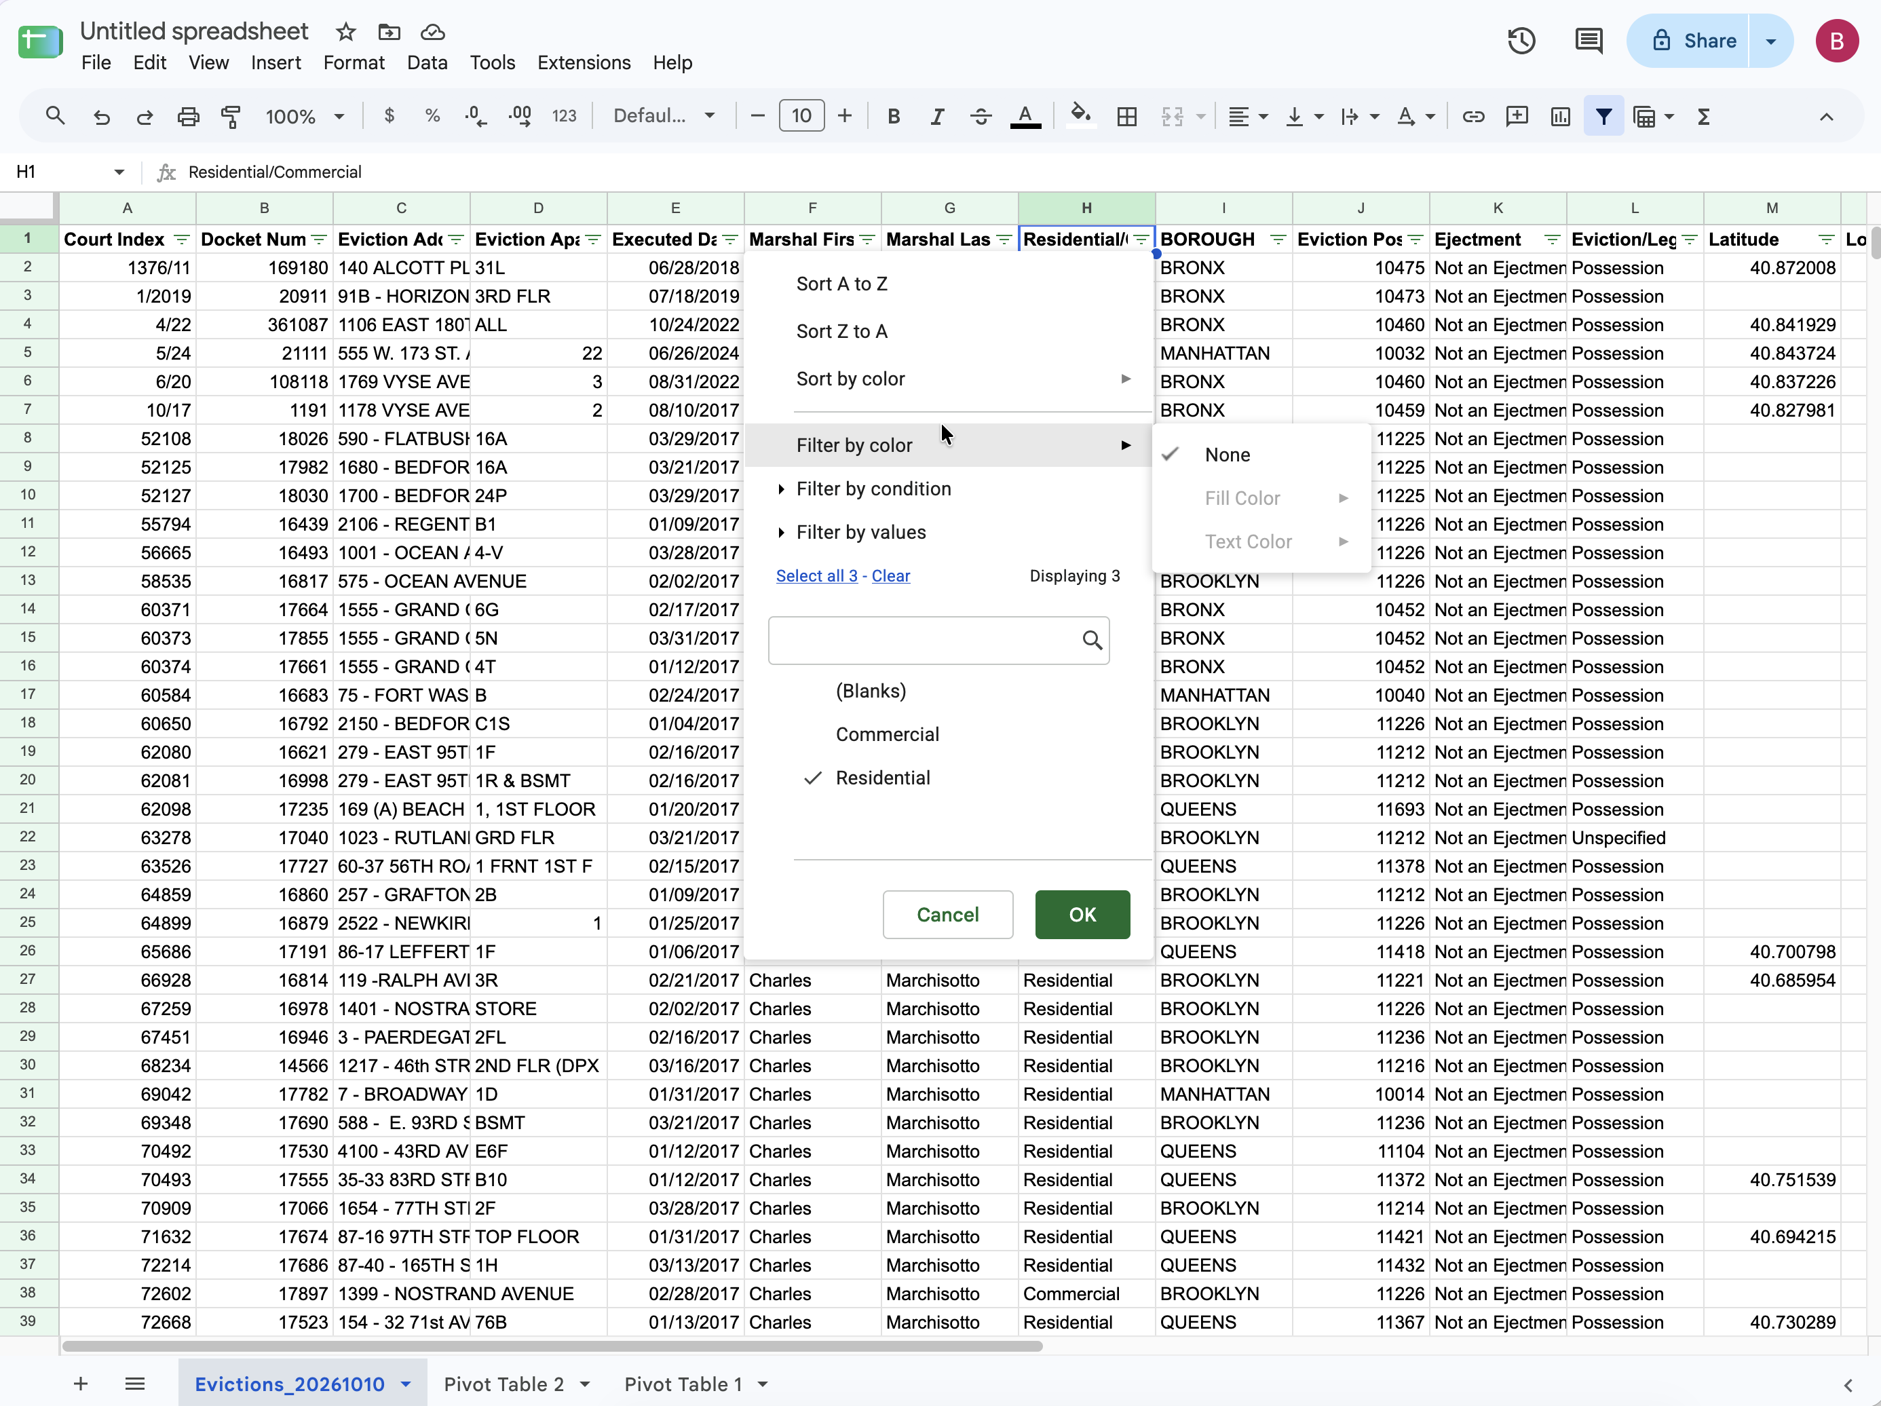The image size is (1881, 1406).
Task: Open the text color picker
Action: pos(1025,117)
